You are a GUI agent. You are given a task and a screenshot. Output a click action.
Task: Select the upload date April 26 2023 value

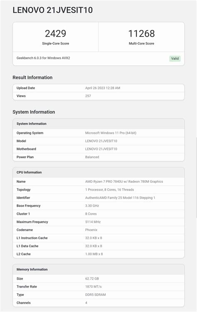pyautogui.click(x=103, y=88)
